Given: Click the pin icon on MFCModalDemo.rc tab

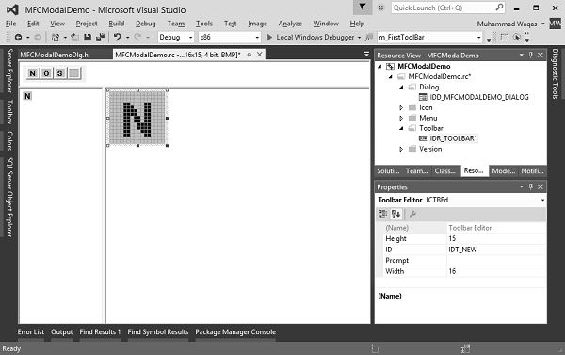Looking at the screenshot, I should click(x=249, y=55).
